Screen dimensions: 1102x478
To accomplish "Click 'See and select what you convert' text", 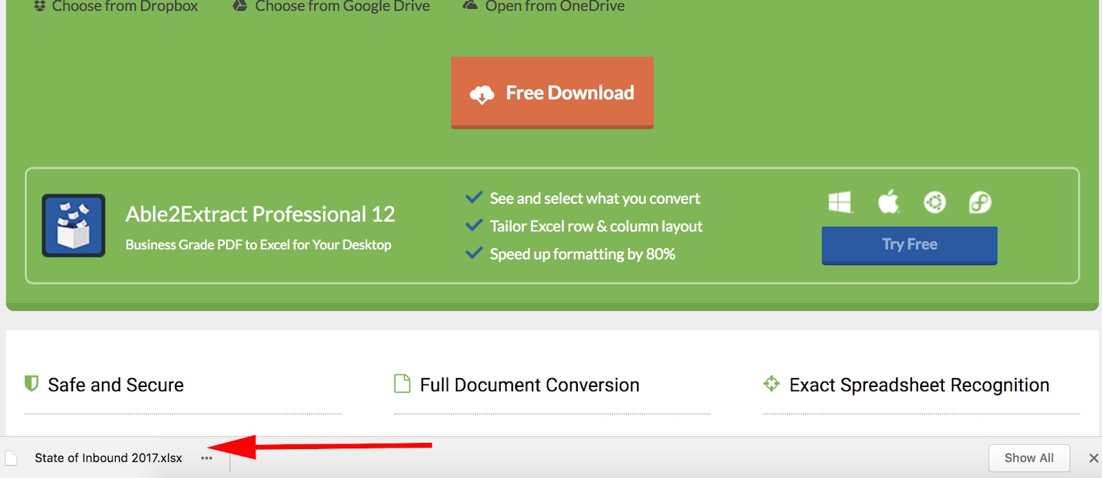I will 594,198.
